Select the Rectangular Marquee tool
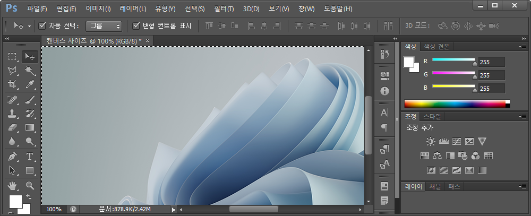Image resolution: width=531 pixels, height=216 pixels. coord(13,57)
